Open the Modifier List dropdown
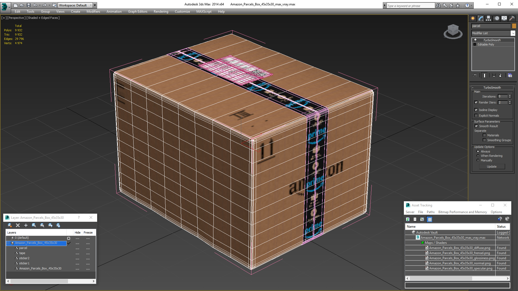This screenshot has height=291, width=518. tap(513, 33)
